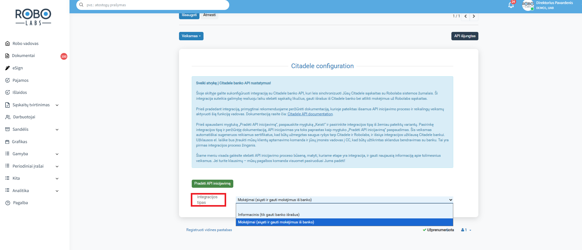Expand the Kita submenu chevron
This screenshot has width=582, height=250.
tap(57, 178)
